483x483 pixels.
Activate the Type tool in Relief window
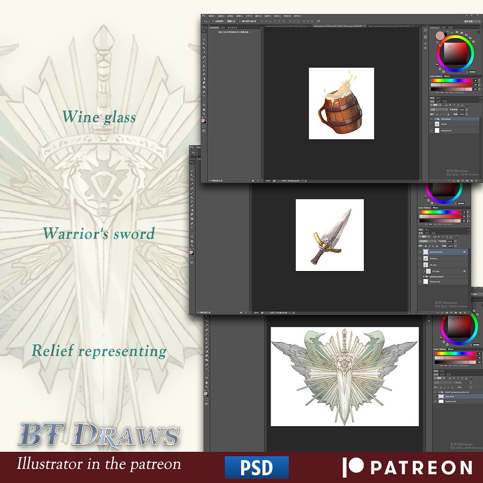point(206,369)
